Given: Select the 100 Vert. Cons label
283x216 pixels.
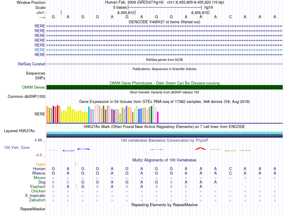Looking at the screenshot, I should coord(17,147).
